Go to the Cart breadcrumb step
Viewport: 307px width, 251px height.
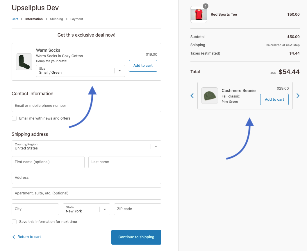[15, 19]
